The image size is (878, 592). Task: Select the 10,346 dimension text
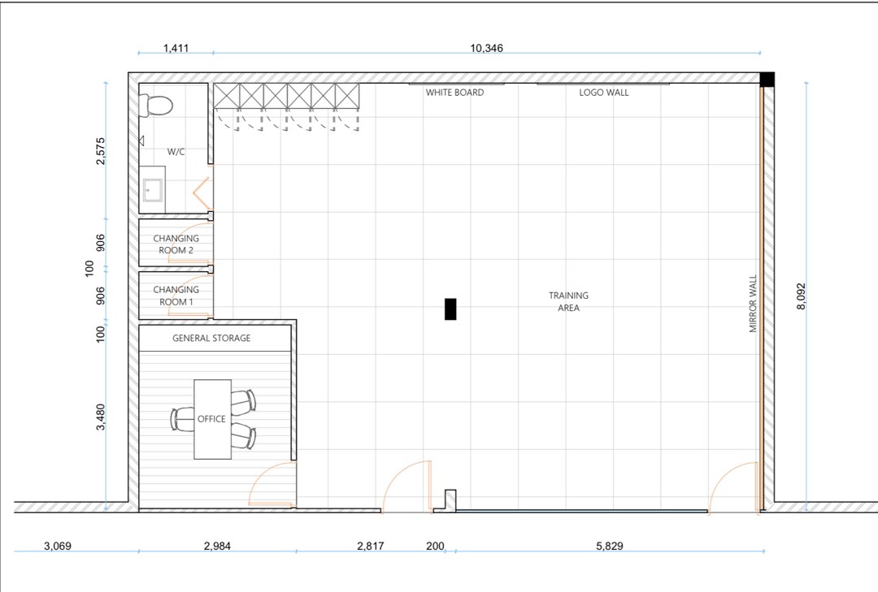coord(486,48)
